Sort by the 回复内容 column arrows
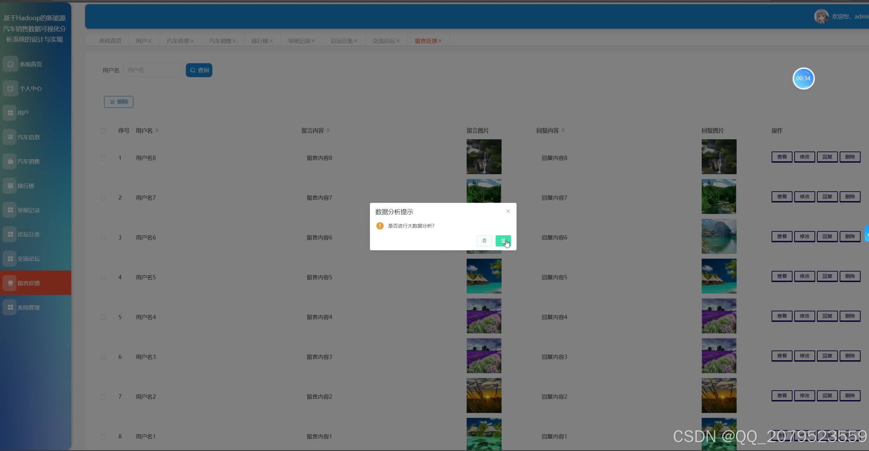 563,131
